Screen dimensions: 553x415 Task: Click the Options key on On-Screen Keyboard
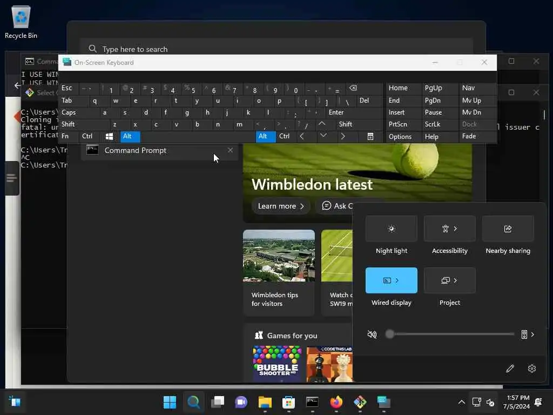(403, 137)
